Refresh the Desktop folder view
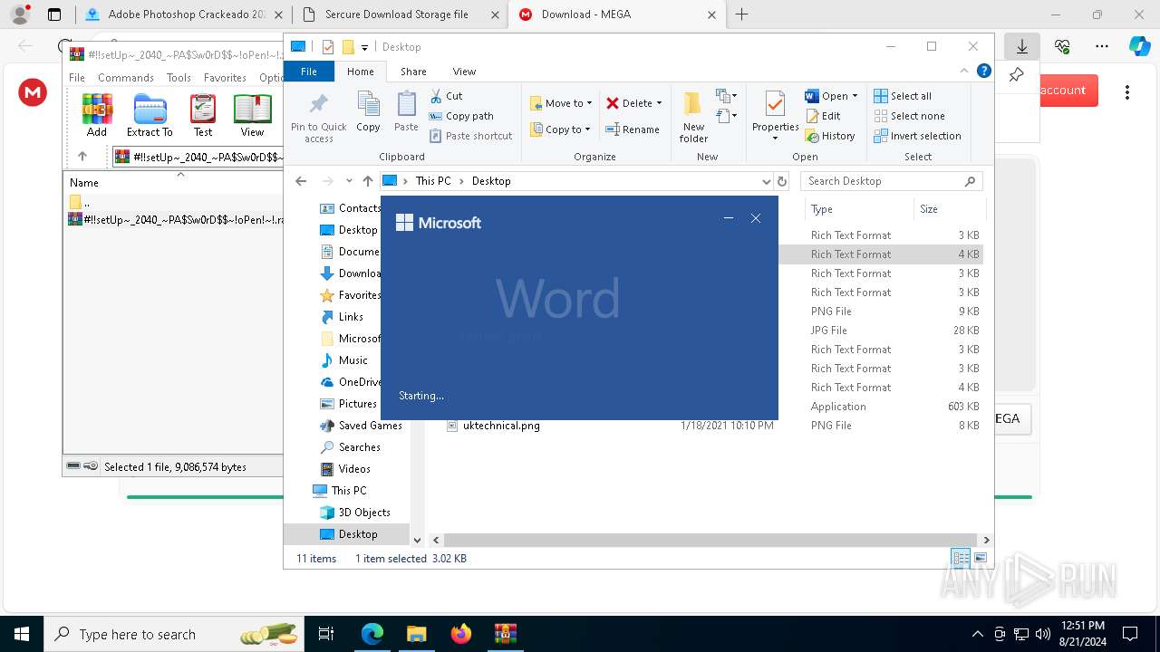Image resolution: width=1160 pixels, height=652 pixels. pyautogui.click(x=782, y=181)
